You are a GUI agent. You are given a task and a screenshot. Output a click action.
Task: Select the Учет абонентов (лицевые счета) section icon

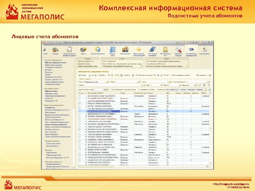[191, 50]
